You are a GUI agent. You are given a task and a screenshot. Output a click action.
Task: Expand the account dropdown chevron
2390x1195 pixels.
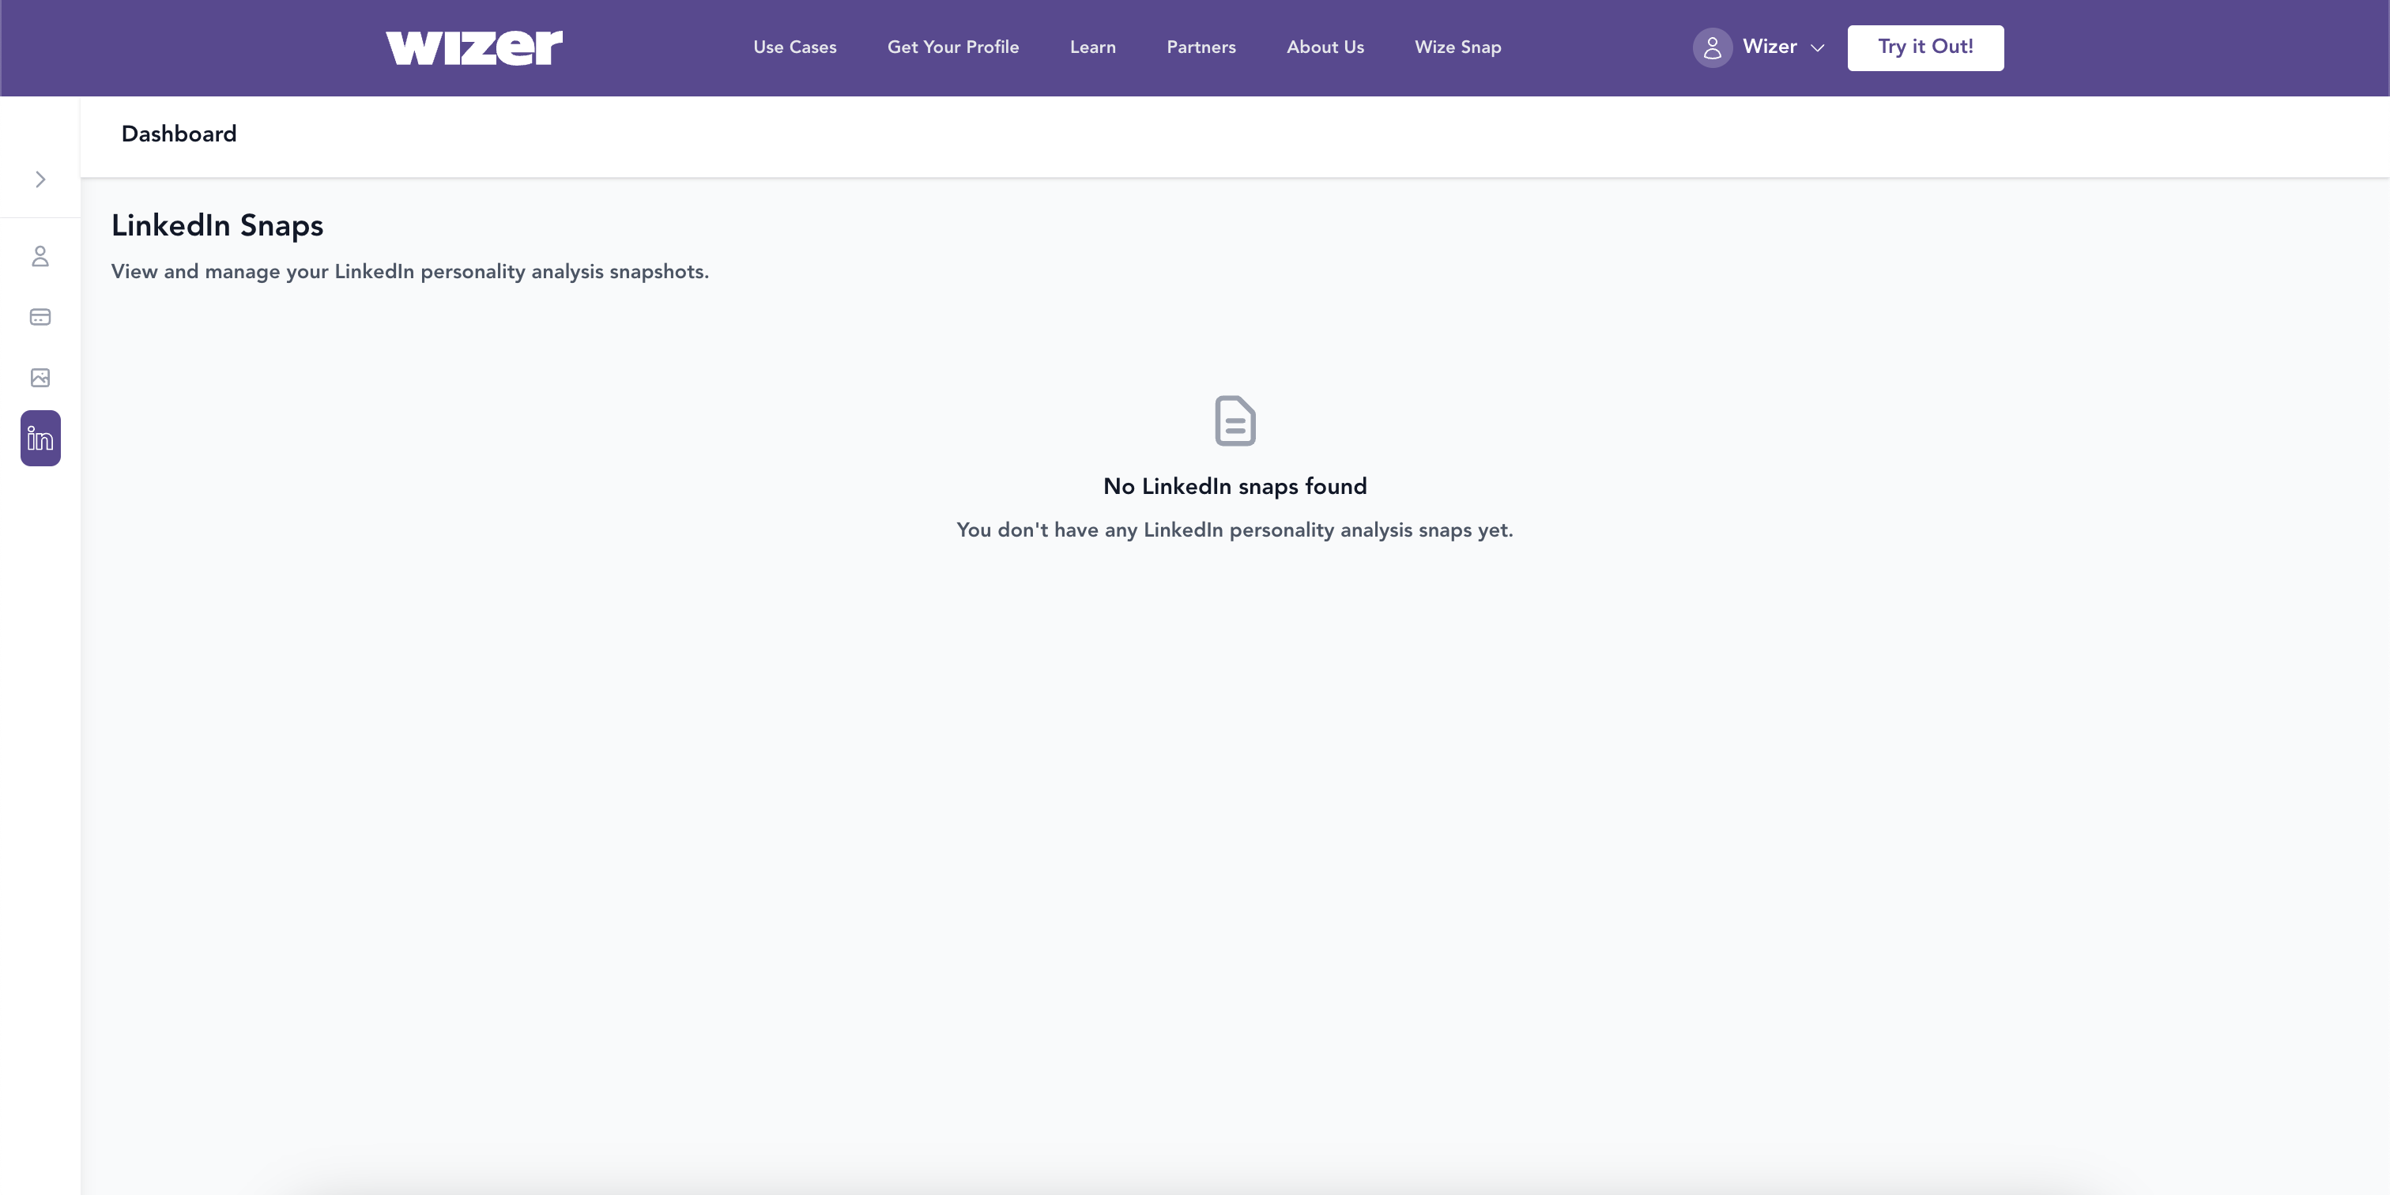[x=1817, y=48]
